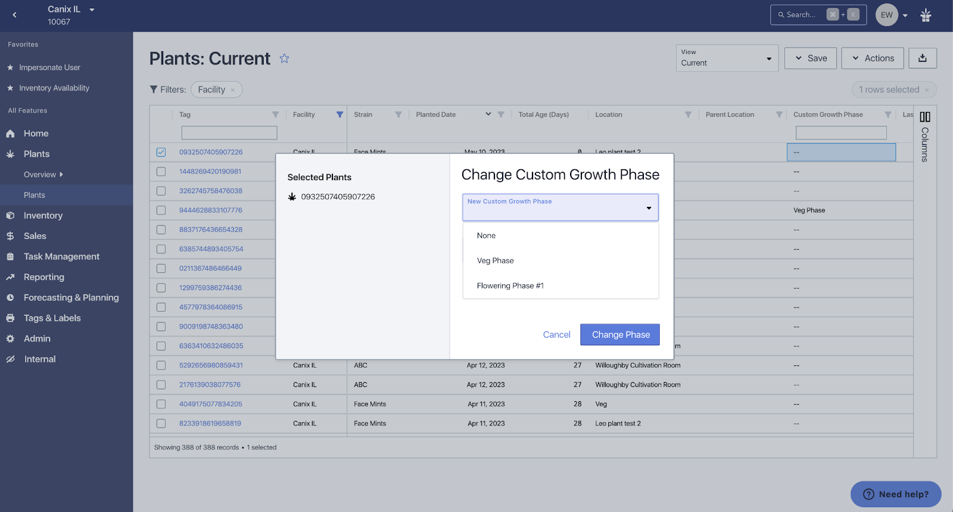Clear the 1 rows selected chip
The height and width of the screenshot is (512, 953).
tap(927, 90)
